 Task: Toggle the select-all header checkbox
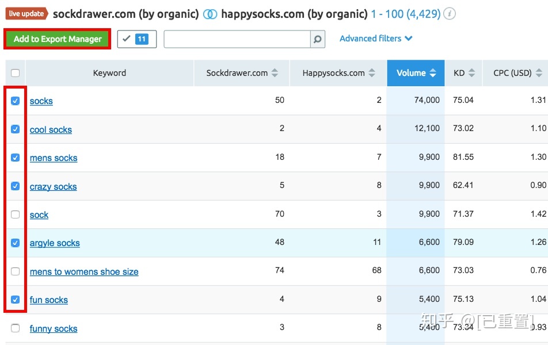[x=16, y=73]
